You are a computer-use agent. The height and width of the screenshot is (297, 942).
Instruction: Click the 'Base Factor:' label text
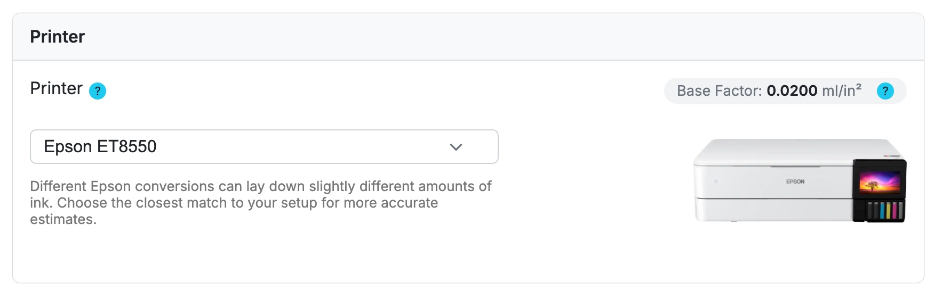719,91
